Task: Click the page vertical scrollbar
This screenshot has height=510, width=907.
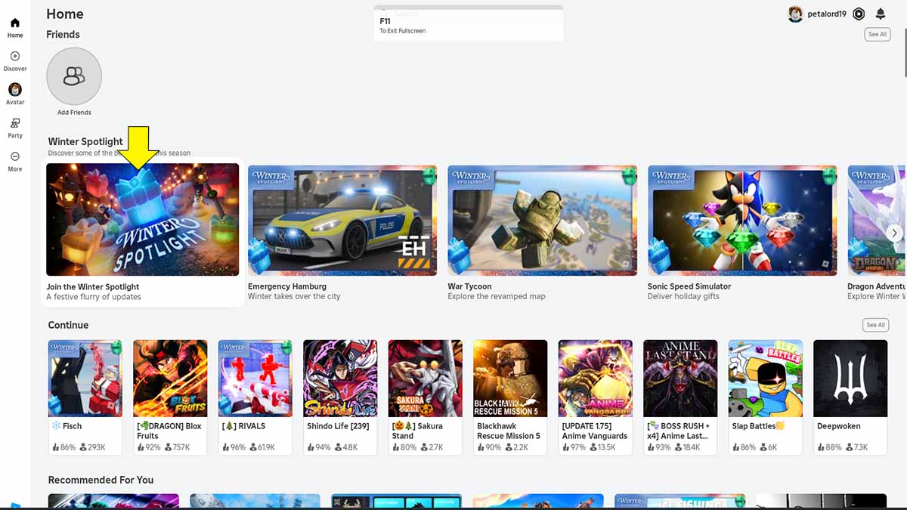Action: pos(903,45)
